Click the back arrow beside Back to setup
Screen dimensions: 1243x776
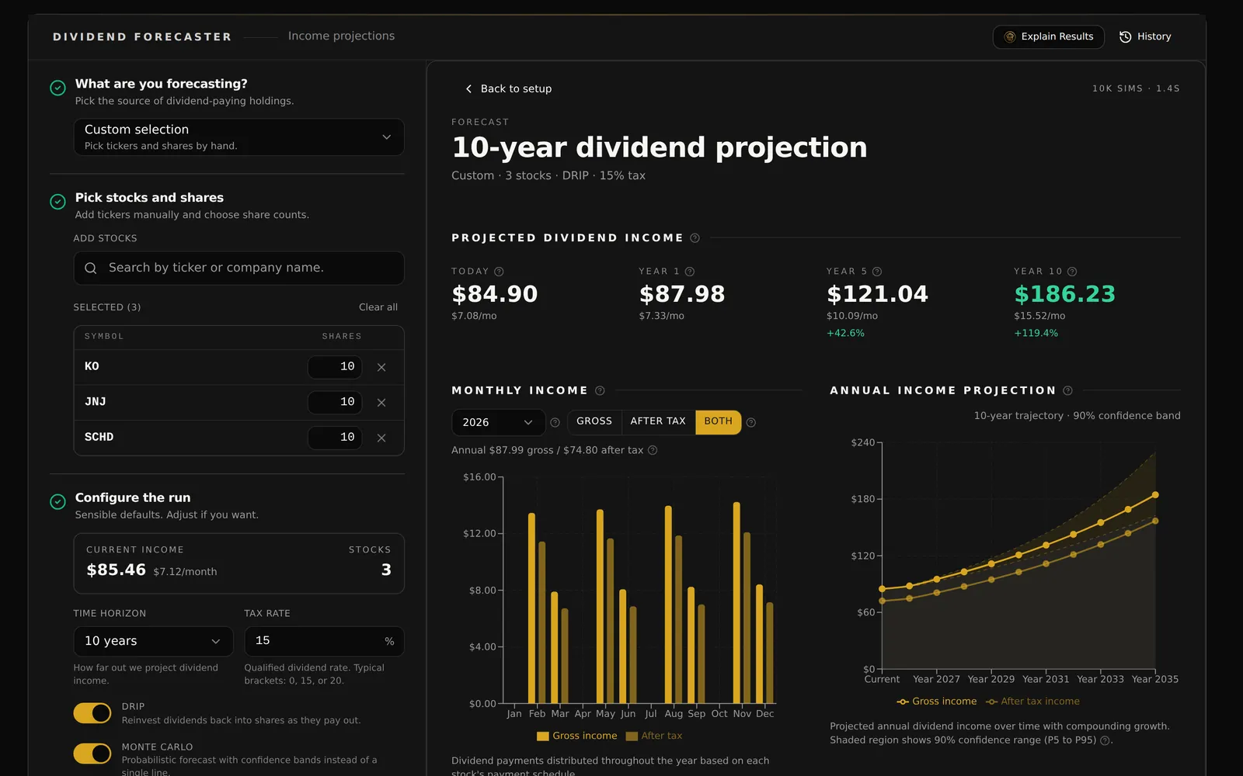pos(468,88)
